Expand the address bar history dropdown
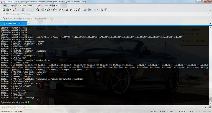This screenshot has height=113, width=212. 209,14
